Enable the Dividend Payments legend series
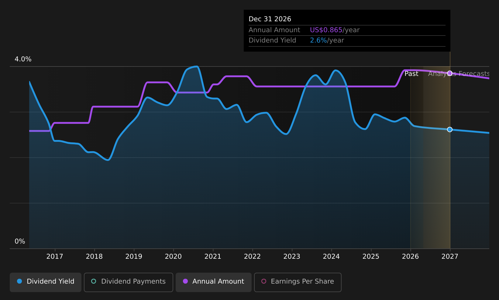The height and width of the screenshot is (300, 499). coord(129,282)
